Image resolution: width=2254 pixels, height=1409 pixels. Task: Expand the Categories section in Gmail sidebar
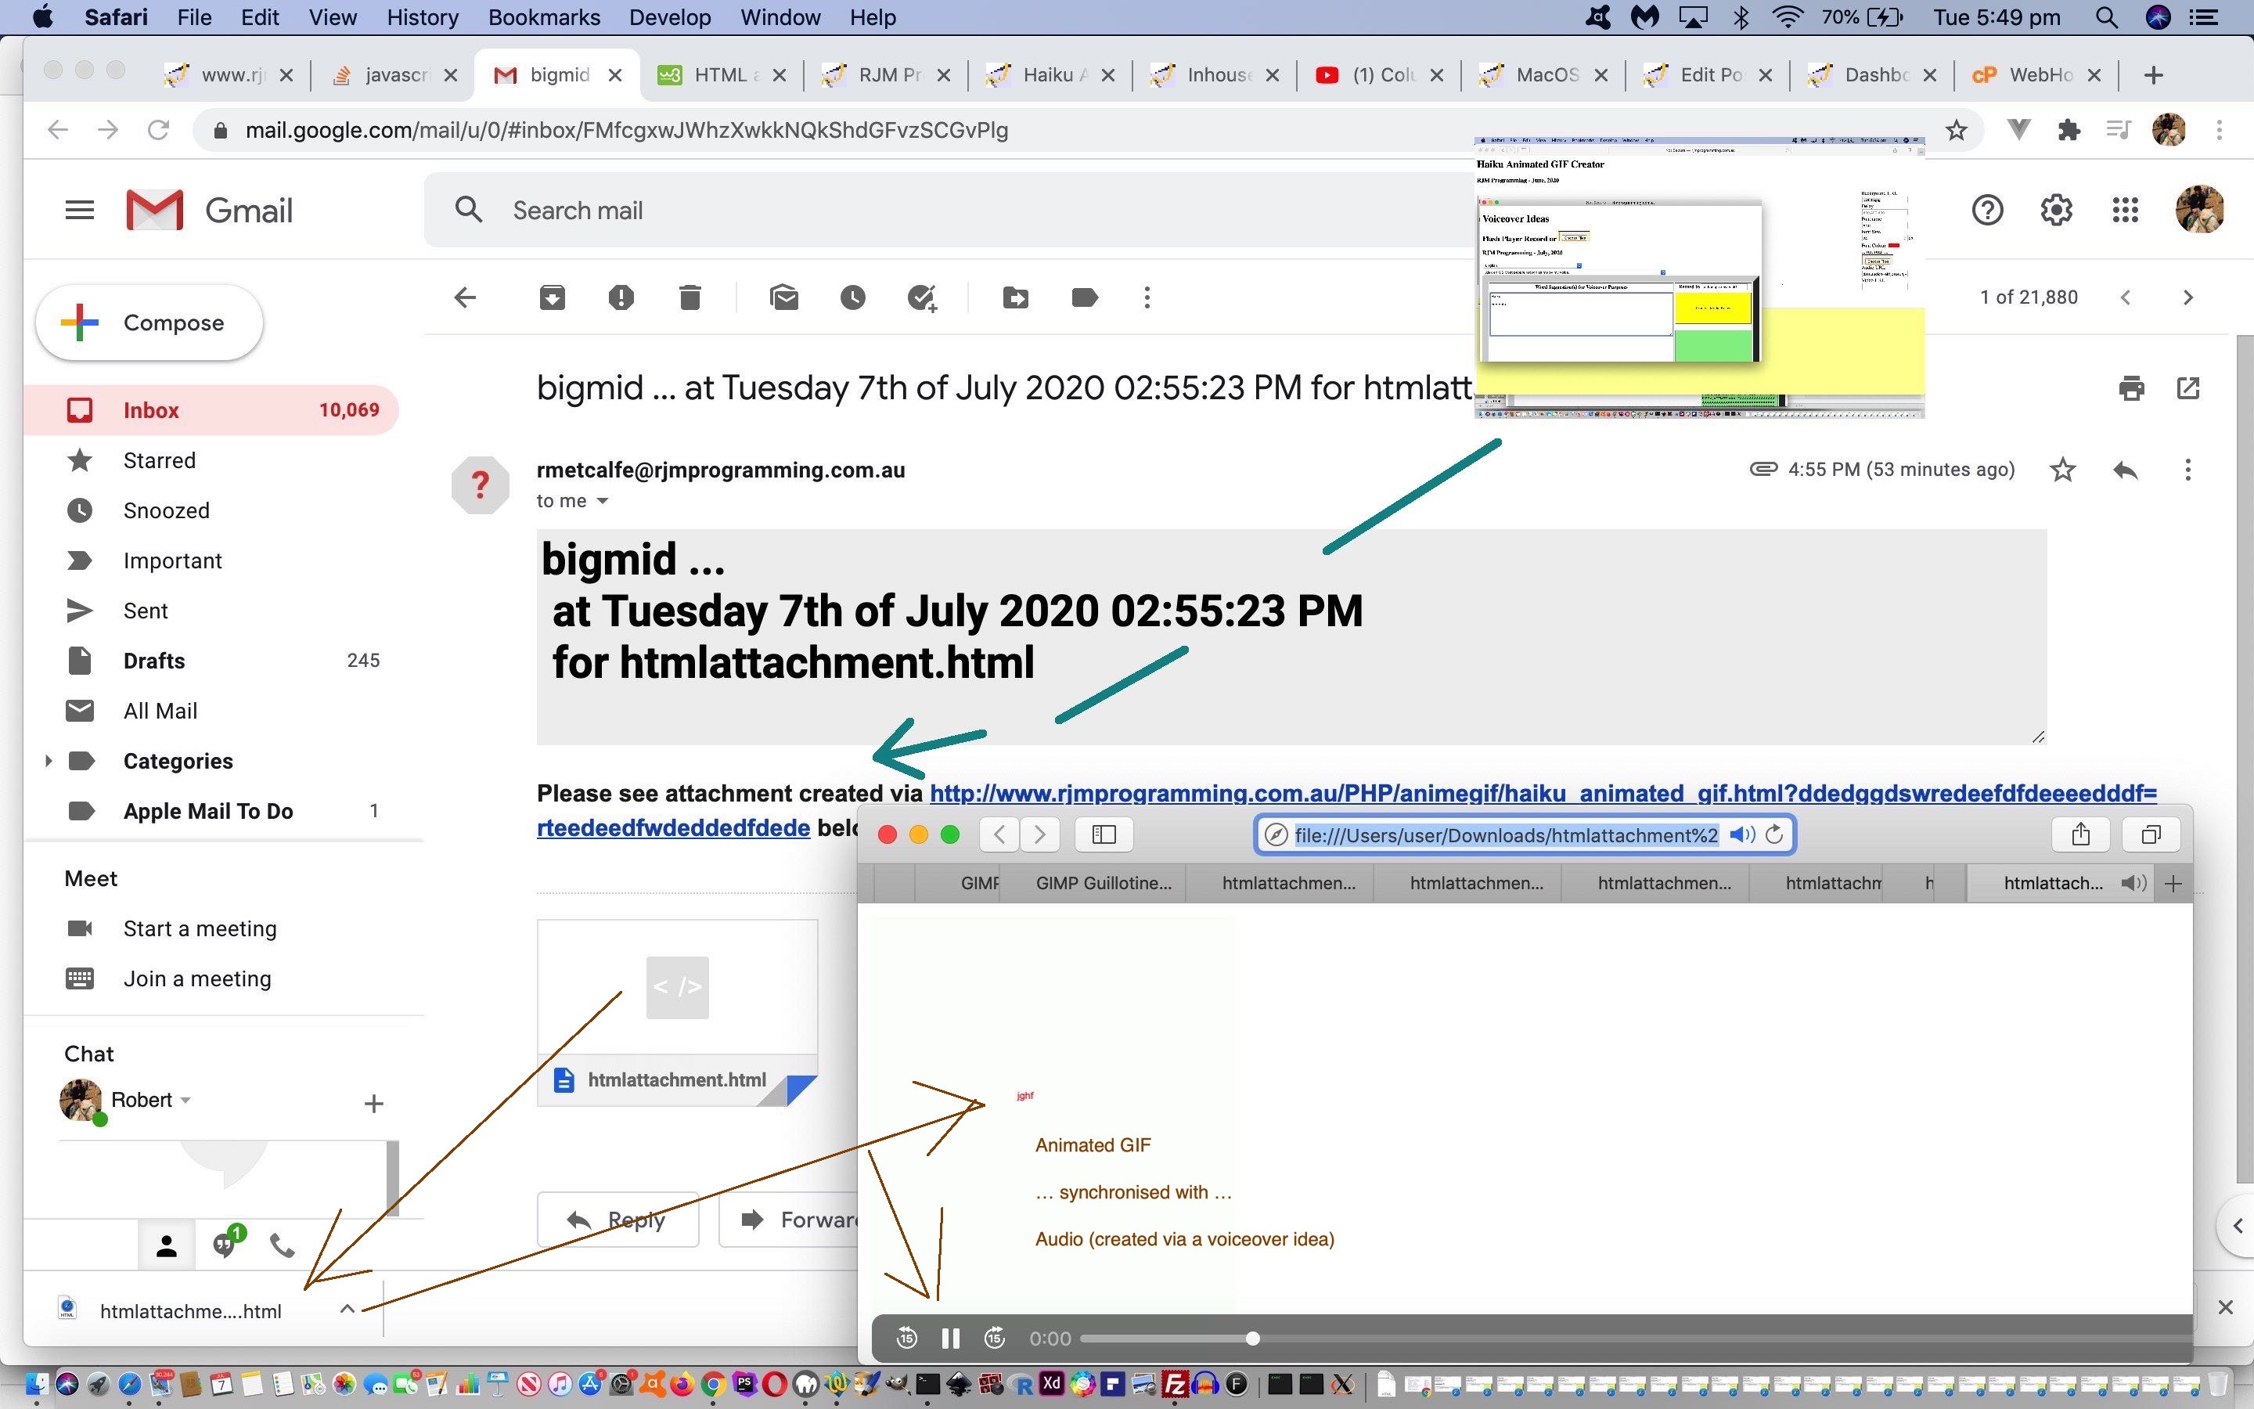[45, 760]
